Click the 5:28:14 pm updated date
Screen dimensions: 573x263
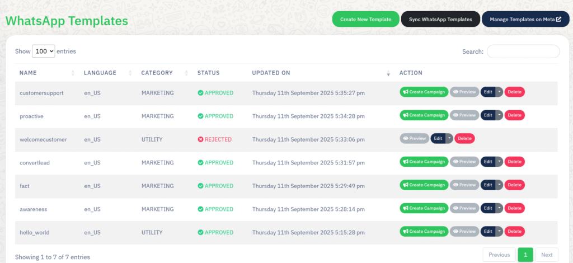[308, 209]
